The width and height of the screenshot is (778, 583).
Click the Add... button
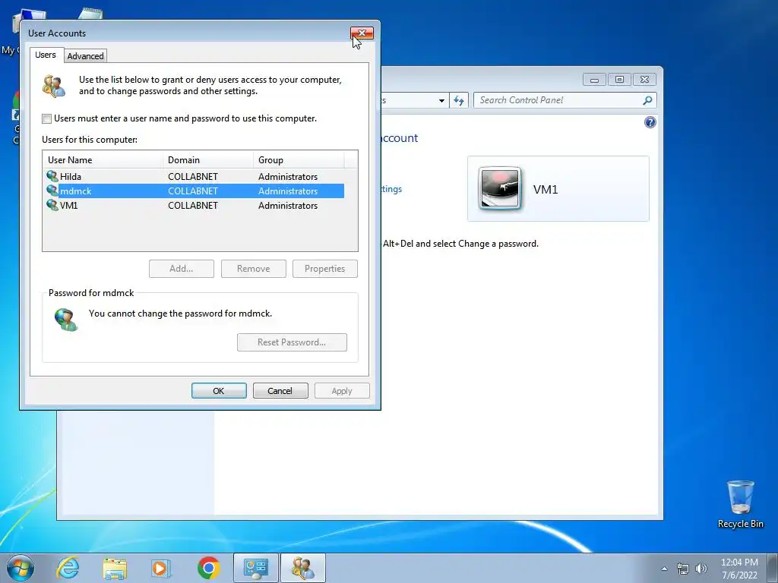pyautogui.click(x=181, y=269)
